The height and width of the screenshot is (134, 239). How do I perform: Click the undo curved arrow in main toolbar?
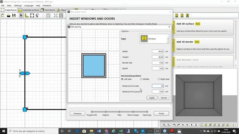tap(37, 16)
